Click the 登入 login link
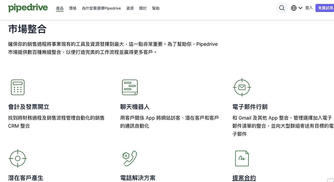This screenshot has width=334, height=182. (x=309, y=8)
